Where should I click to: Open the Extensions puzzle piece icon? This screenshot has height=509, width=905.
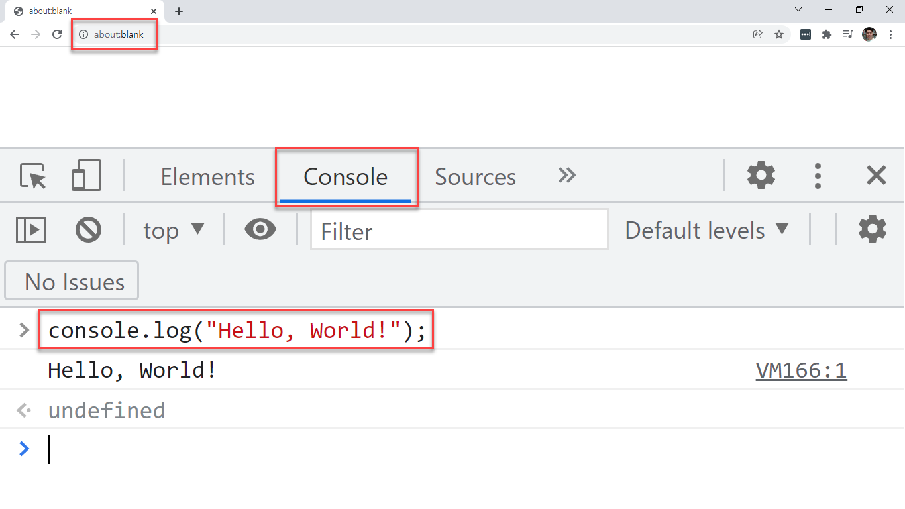pyautogui.click(x=826, y=34)
